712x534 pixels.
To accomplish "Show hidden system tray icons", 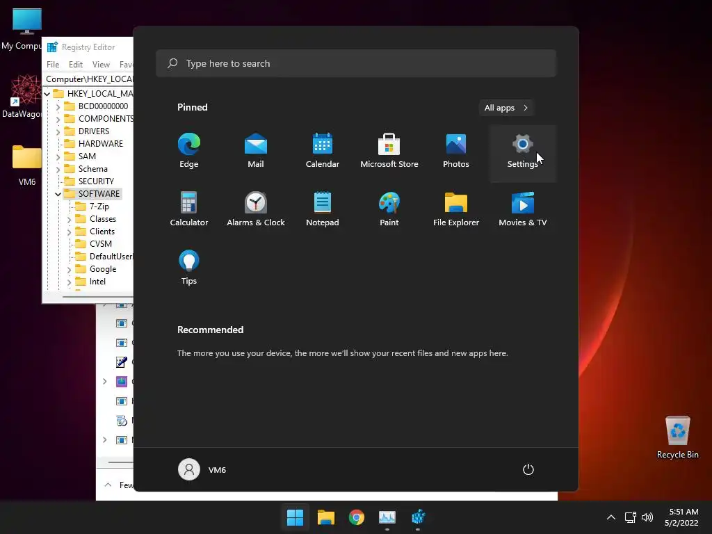I will (x=611, y=517).
